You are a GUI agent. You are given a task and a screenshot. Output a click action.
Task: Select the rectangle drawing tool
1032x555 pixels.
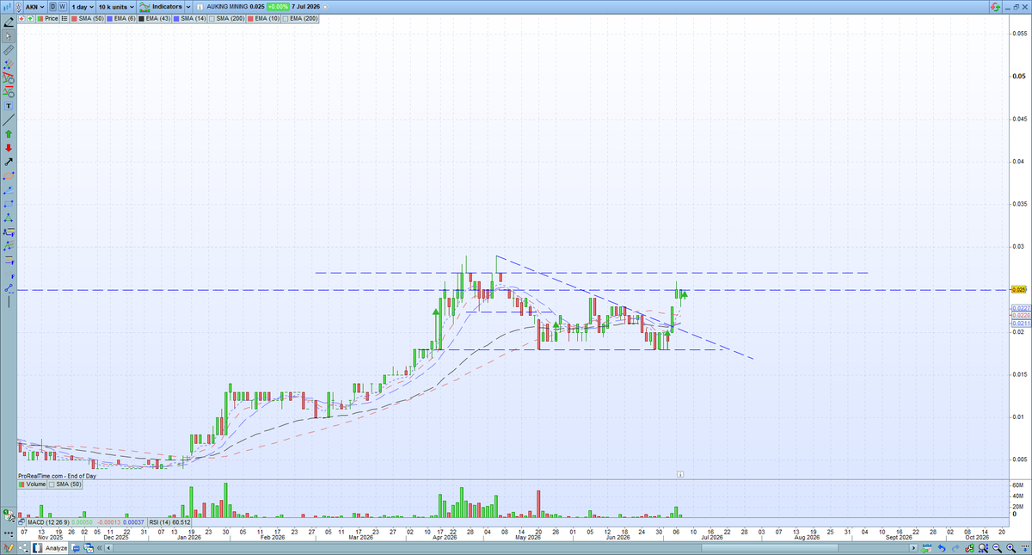click(x=9, y=203)
